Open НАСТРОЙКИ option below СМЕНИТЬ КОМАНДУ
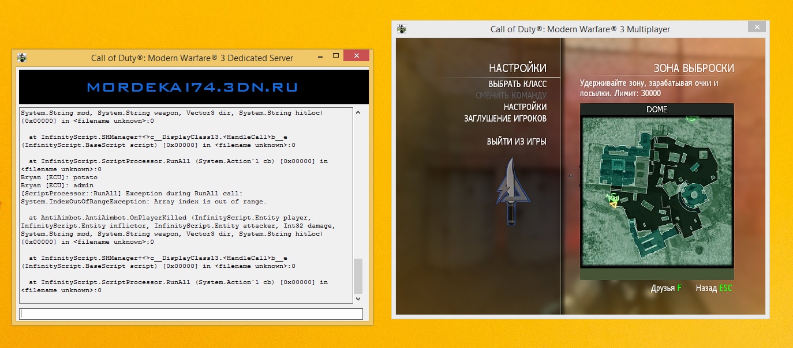The image size is (793, 348). [525, 107]
